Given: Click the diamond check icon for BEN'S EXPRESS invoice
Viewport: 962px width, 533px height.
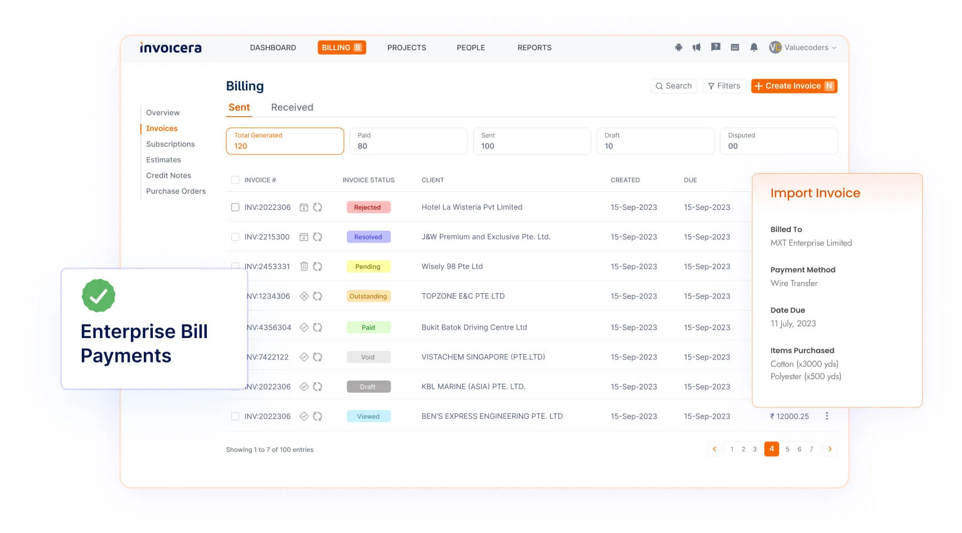Looking at the screenshot, I should click(304, 416).
